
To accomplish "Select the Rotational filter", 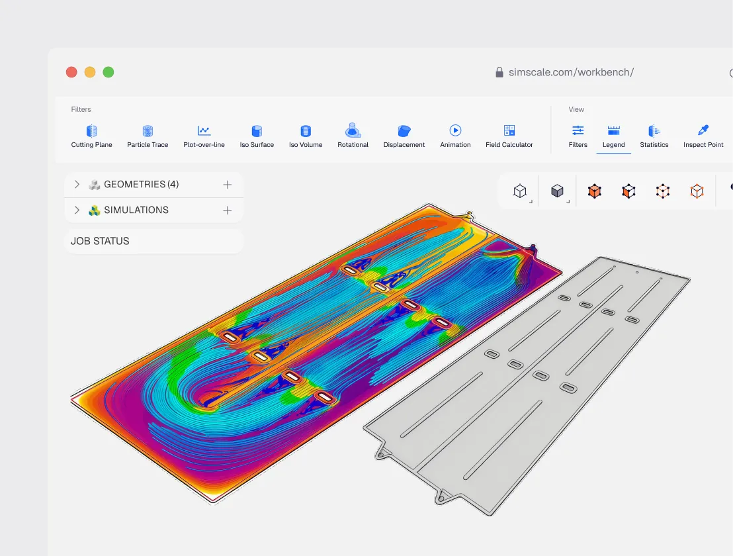I will (353, 136).
